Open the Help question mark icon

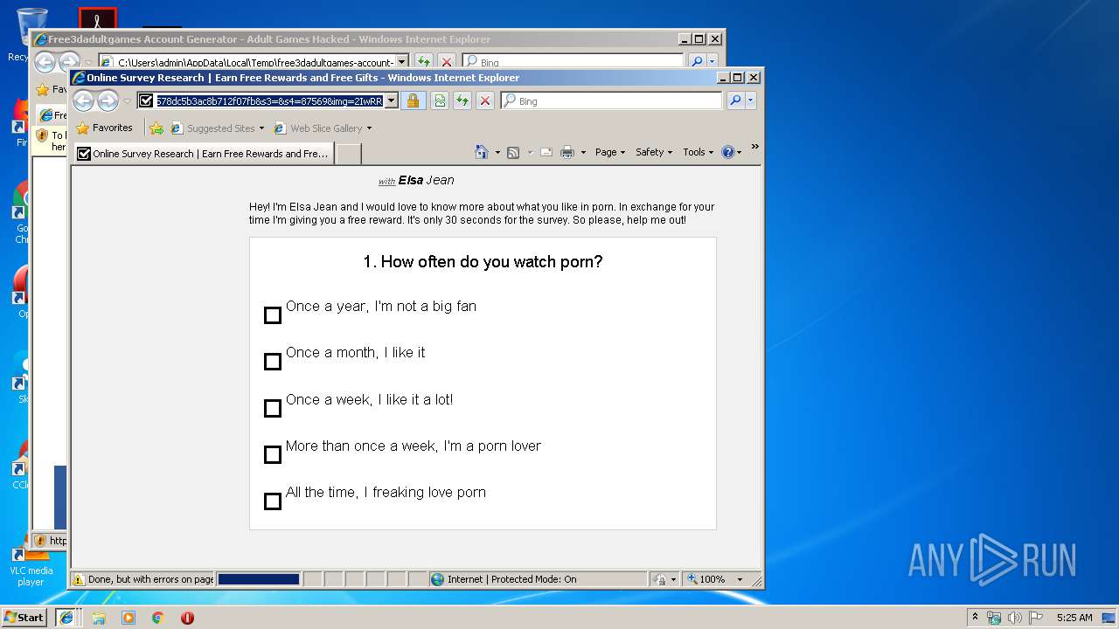click(x=728, y=152)
